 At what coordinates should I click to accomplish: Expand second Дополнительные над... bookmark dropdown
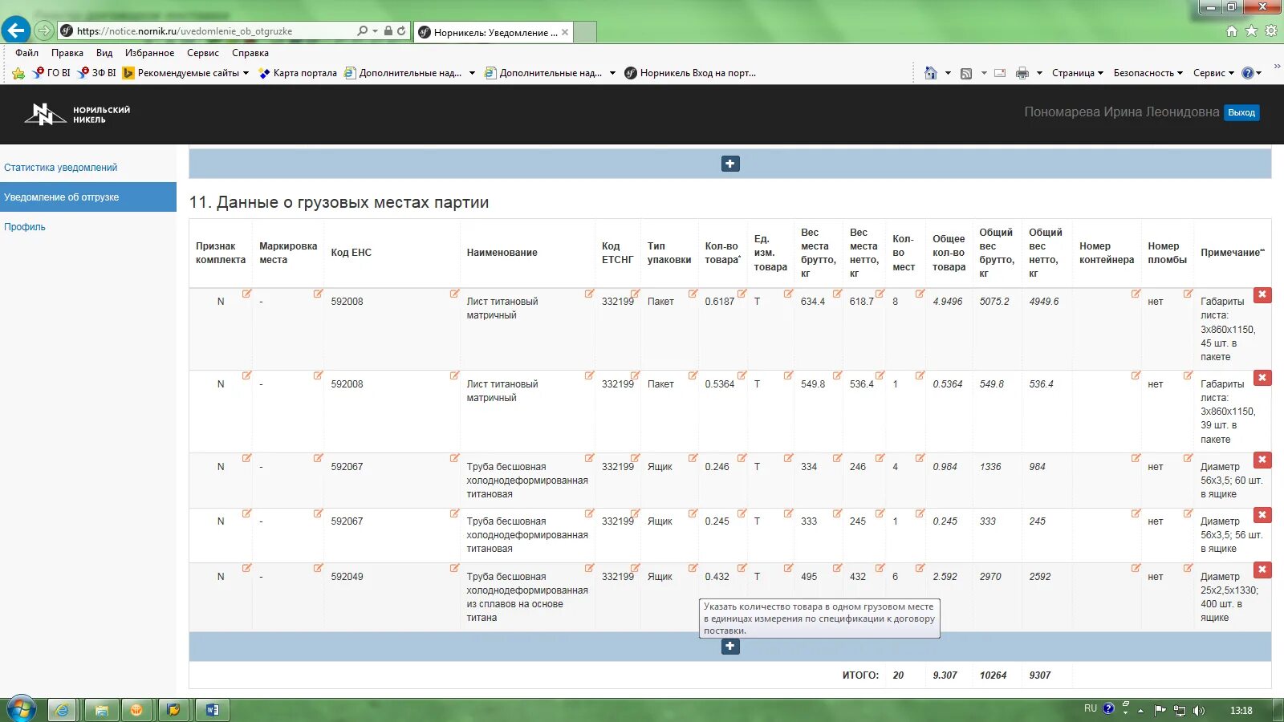click(612, 73)
